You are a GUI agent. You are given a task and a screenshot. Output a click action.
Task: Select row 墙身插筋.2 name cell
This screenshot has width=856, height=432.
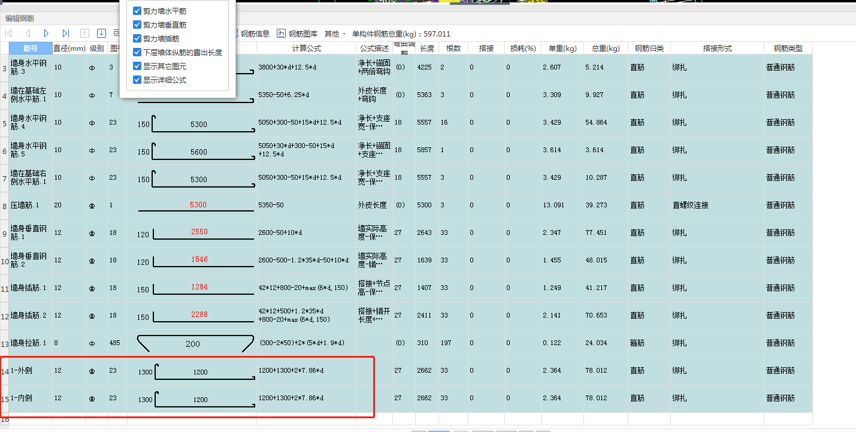(31, 316)
